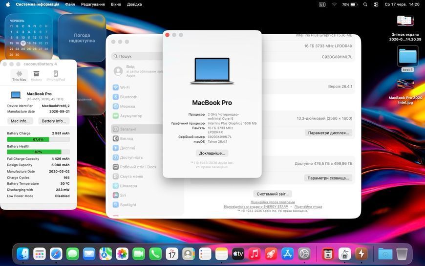Open Mail app in Dock

pos(89,254)
